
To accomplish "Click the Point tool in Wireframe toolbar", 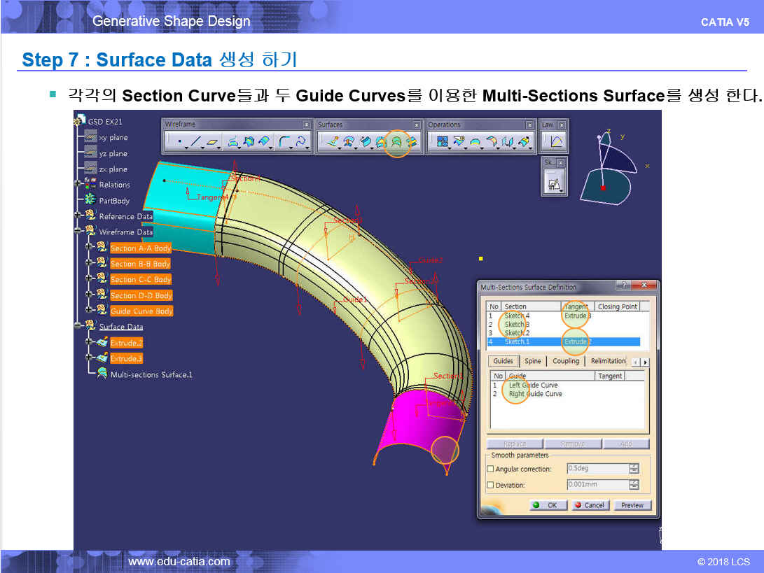I will click(180, 143).
